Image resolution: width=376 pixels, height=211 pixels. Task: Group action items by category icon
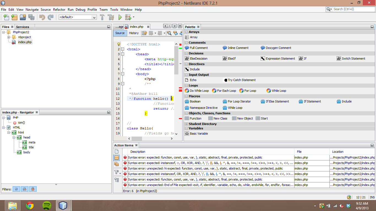tap(116, 180)
